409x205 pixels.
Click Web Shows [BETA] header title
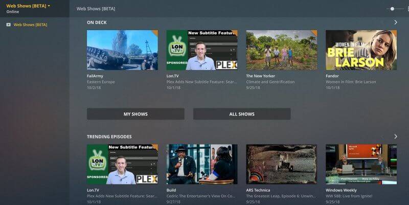96,9
